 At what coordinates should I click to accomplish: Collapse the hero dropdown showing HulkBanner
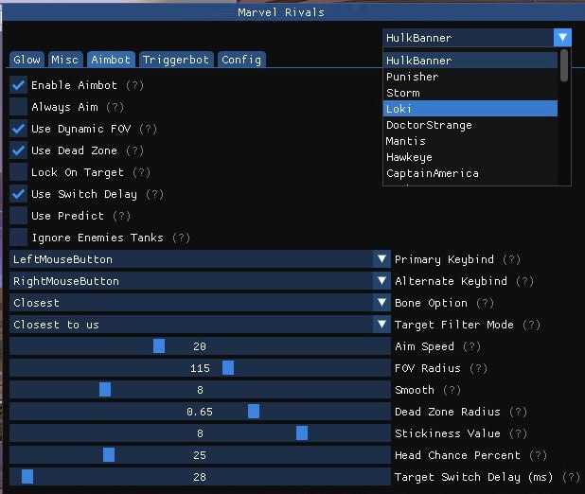pyautogui.click(x=563, y=38)
